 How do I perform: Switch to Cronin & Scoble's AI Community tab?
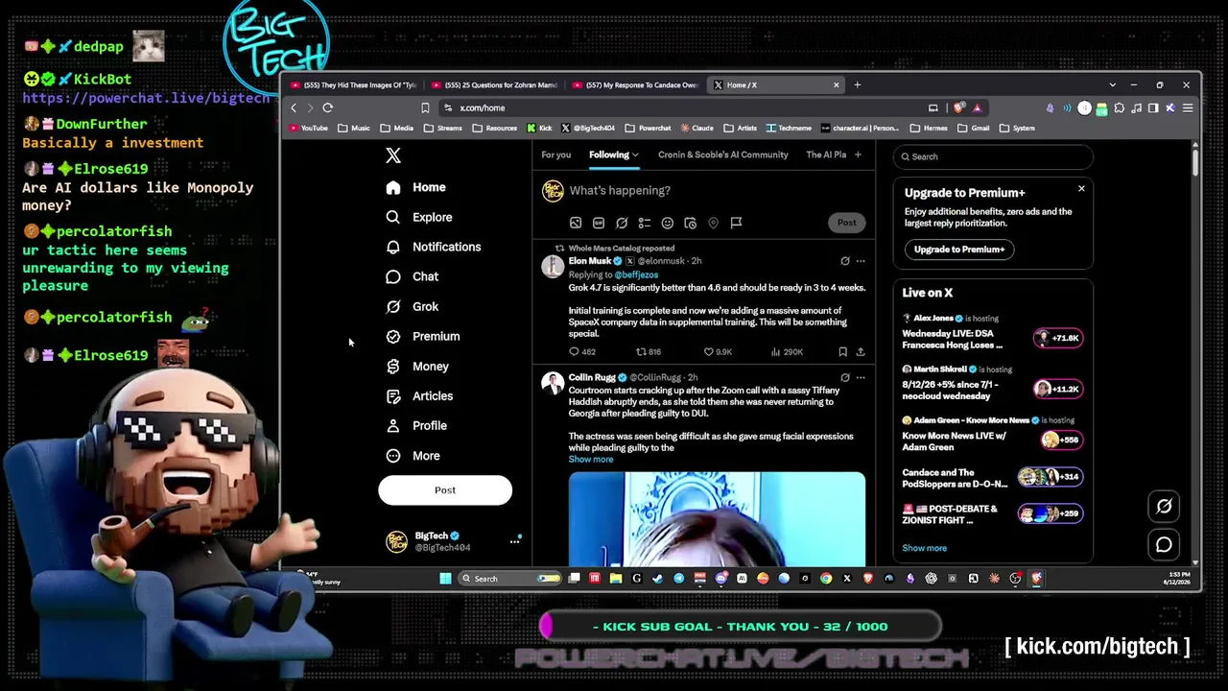pos(722,155)
